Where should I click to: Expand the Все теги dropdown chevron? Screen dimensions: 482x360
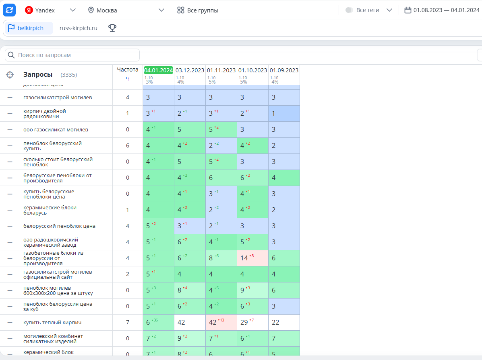[389, 10]
